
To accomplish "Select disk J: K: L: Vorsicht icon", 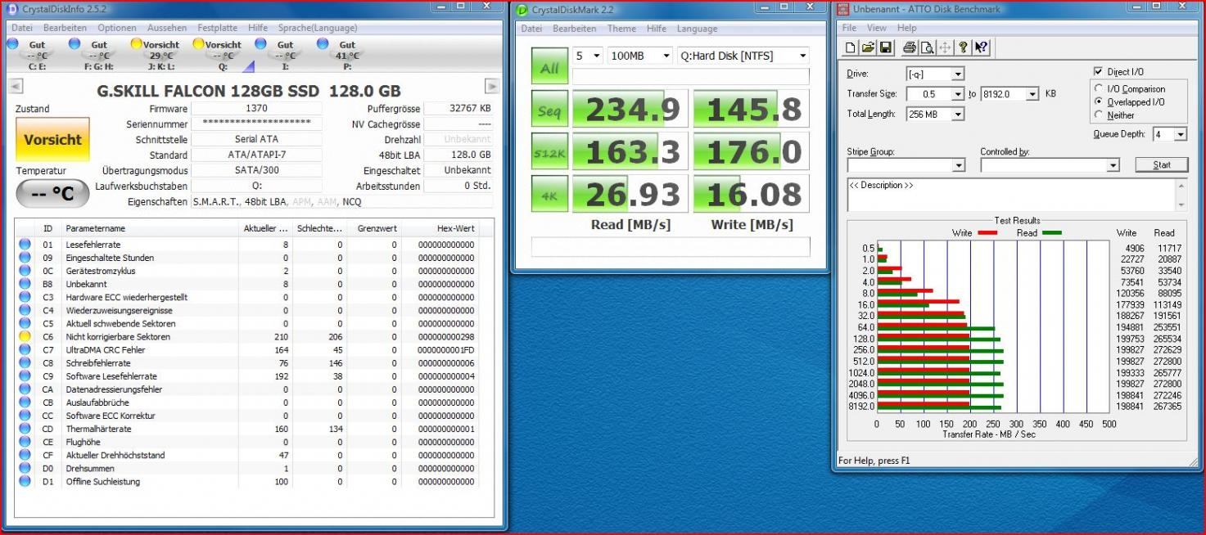I will [137, 44].
